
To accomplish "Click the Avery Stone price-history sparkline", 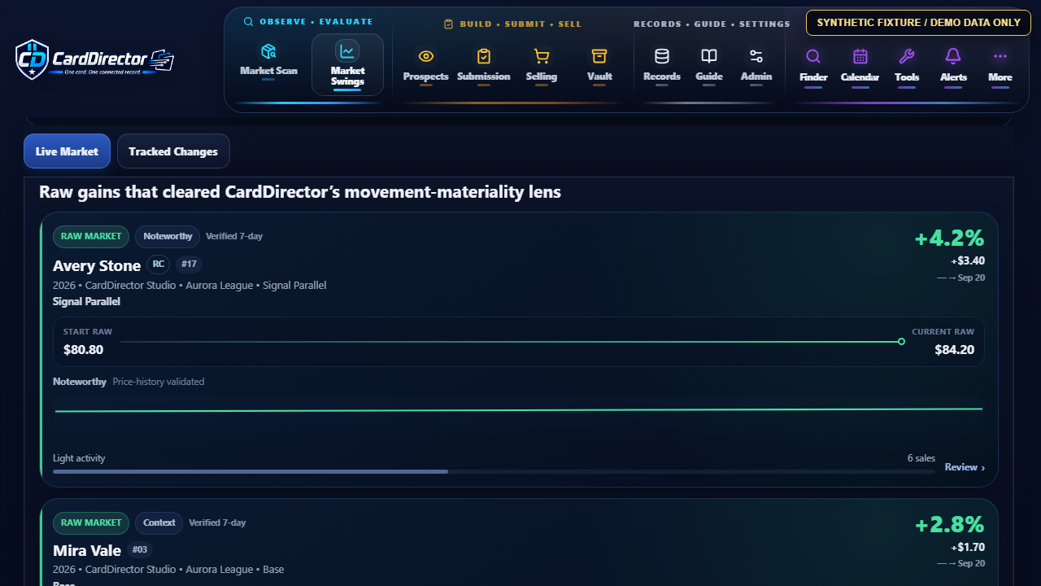I will click(519, 410).
